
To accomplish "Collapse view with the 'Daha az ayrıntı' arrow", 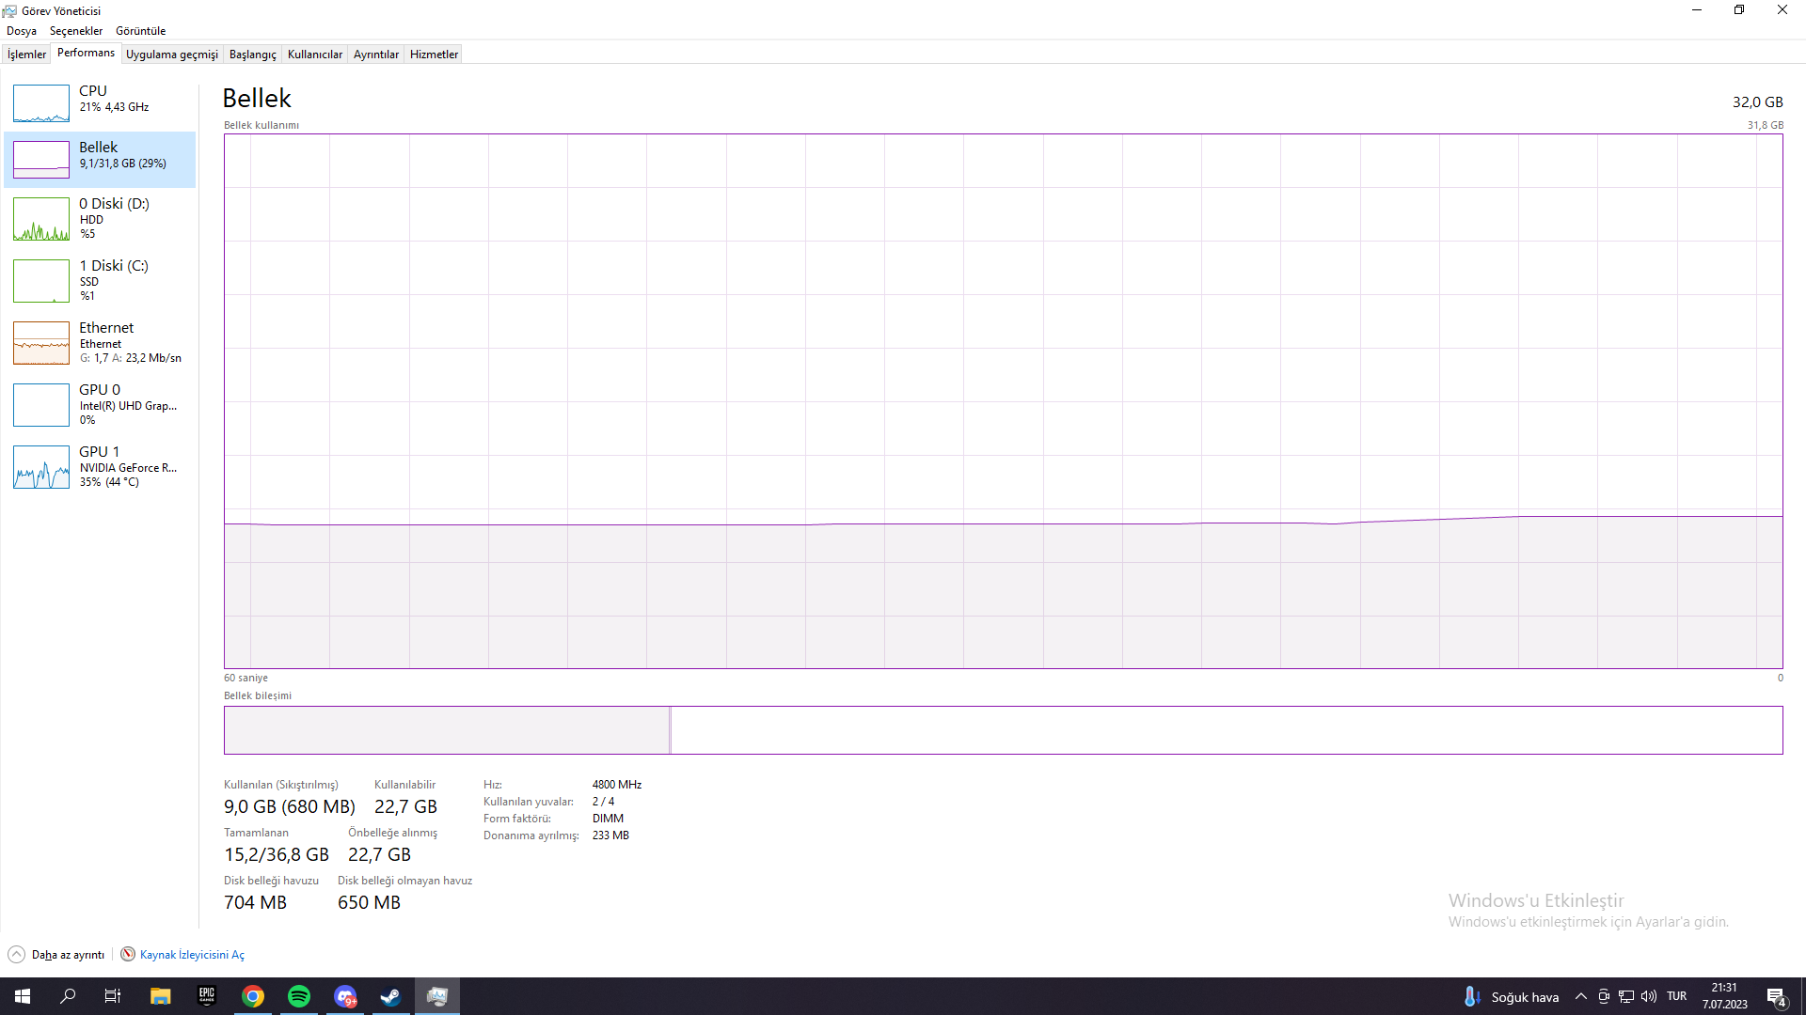I will [x=17, y=955].
